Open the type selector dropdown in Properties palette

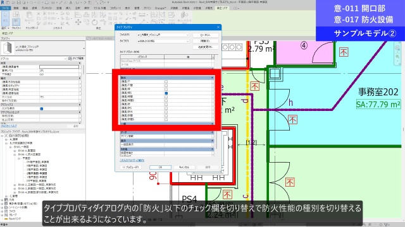point(84,49)
